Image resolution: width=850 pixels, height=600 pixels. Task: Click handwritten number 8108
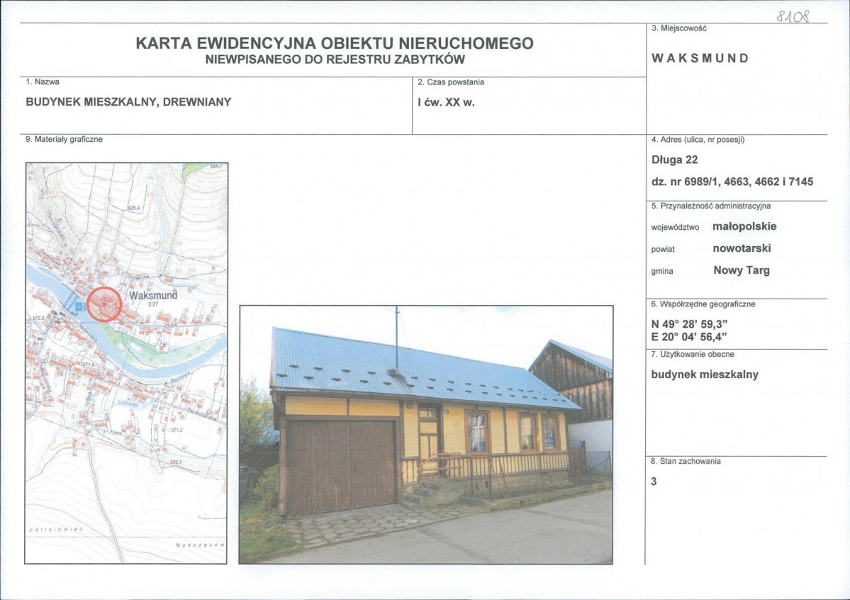point(793,16)
